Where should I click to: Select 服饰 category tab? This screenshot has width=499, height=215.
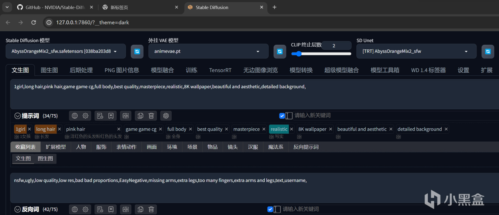pos(101,147)
